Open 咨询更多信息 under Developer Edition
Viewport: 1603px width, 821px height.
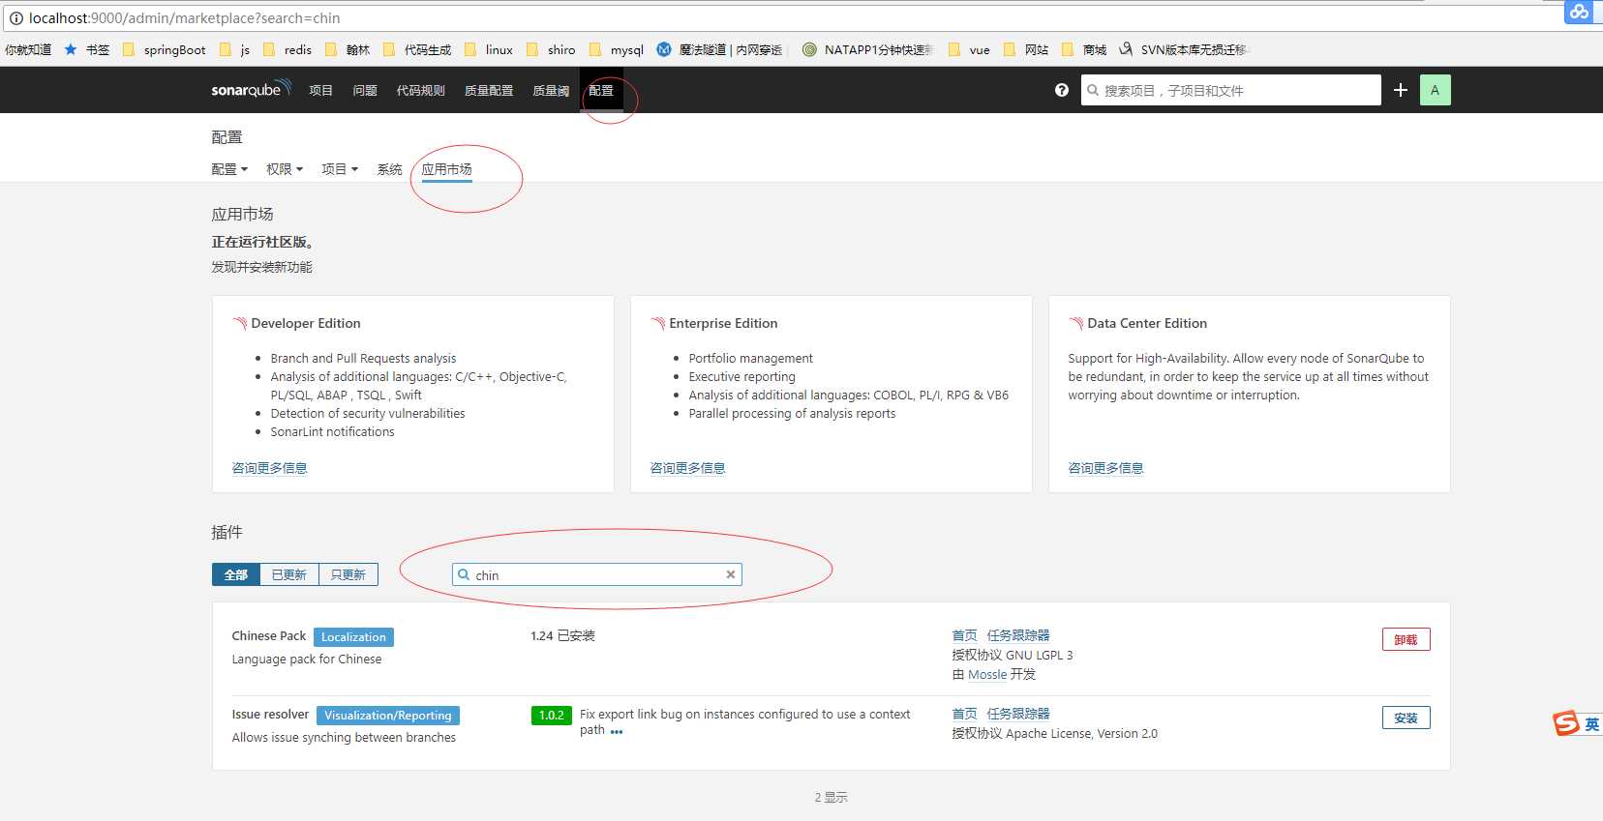tap(269, 468)
